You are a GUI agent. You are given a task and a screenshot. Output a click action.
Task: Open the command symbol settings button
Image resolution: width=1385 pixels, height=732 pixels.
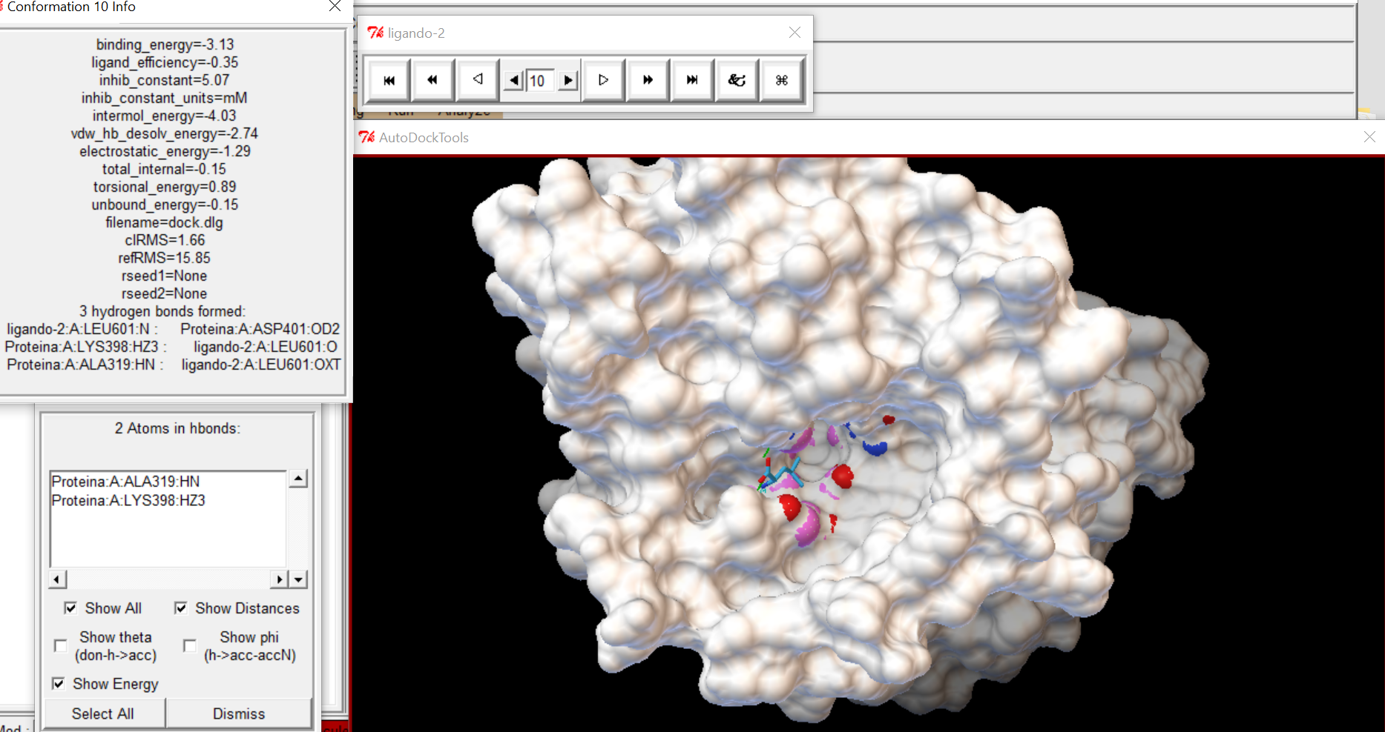tap(781, 80)
